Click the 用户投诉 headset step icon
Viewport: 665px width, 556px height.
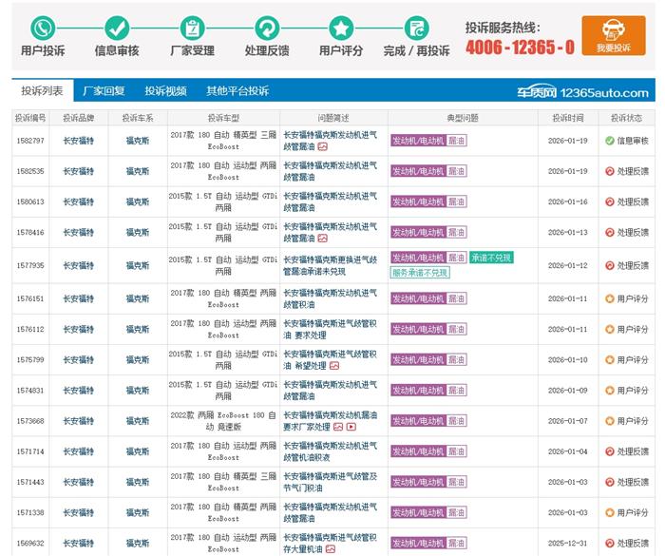(43, 28)
